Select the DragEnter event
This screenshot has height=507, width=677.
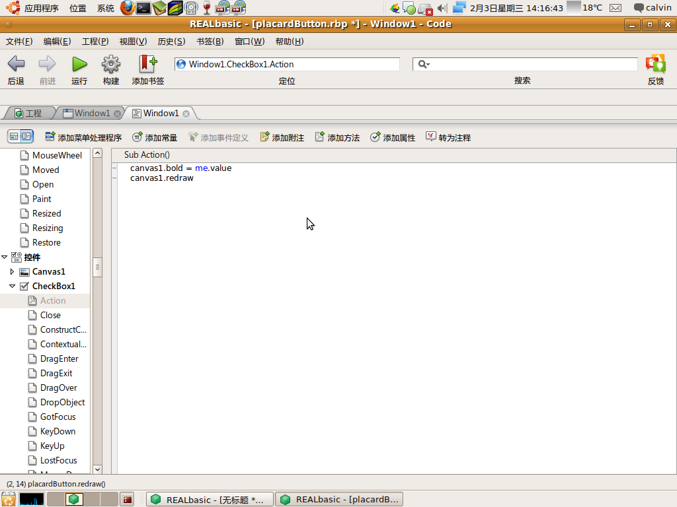point(59,358)
